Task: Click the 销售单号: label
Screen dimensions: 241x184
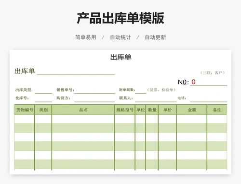Action: 65,90
